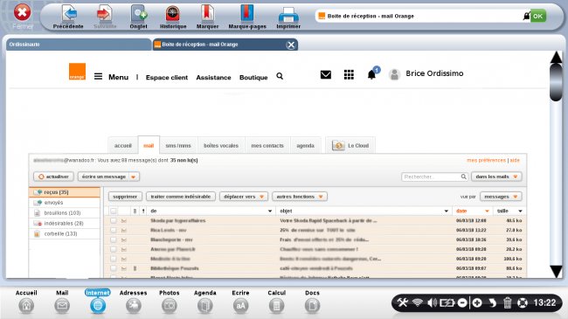Click the Rechercher mail search field
The image size is (568, 319).
click(x=434, y=177)
